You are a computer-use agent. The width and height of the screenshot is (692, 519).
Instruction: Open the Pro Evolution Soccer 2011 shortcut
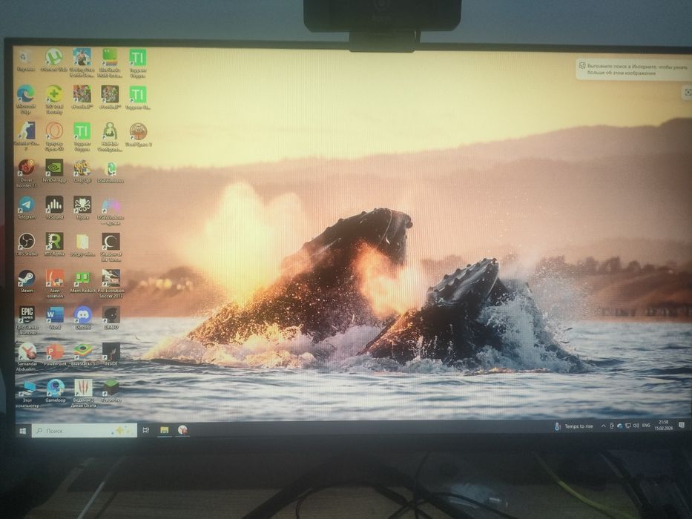(x=111, y=284)
